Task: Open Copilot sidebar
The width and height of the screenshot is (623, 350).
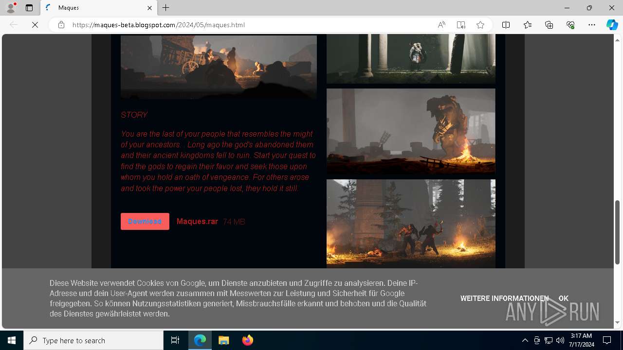Action: (612, 25)
